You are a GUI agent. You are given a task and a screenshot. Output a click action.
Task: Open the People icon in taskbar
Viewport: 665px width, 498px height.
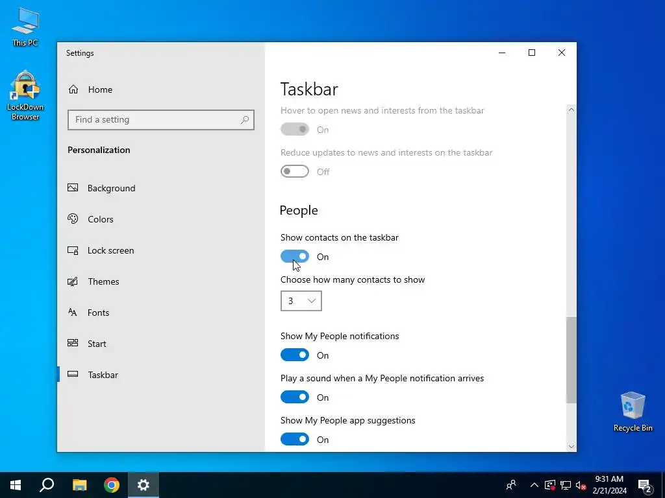[x=511, y=485]
